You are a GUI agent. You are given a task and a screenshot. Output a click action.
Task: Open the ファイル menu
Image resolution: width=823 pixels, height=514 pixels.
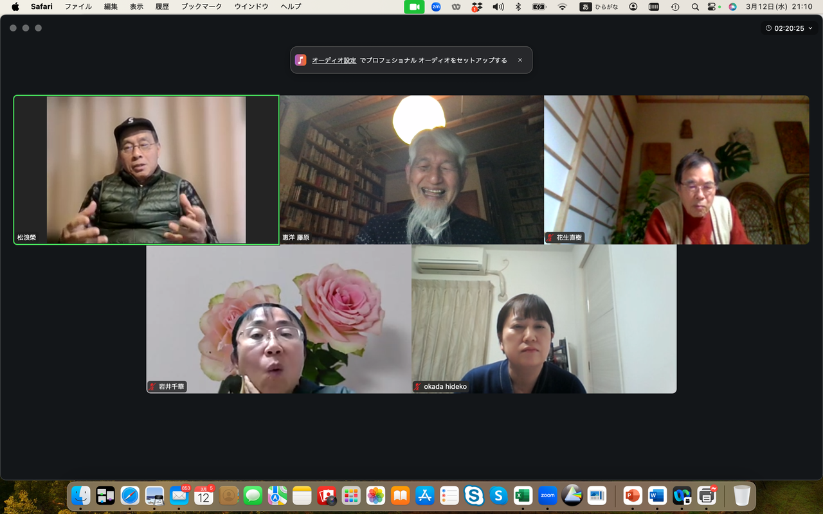pyautogui.click(x=78, y=6)
